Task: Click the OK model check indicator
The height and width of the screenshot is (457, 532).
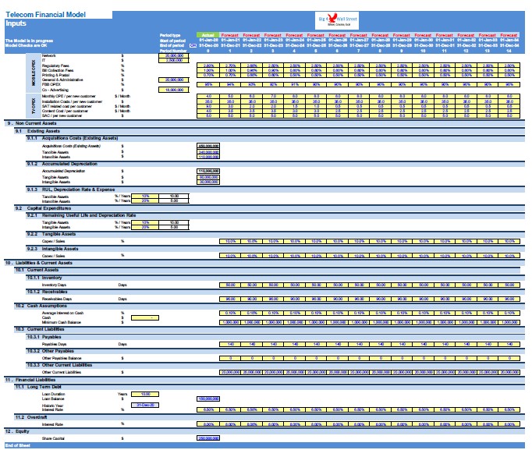Action: point(193,45)
